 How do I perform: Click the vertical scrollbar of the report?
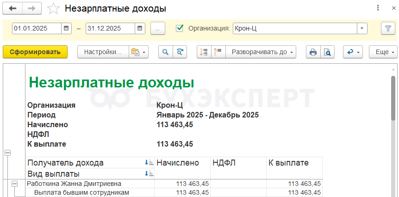click(393, 98)
